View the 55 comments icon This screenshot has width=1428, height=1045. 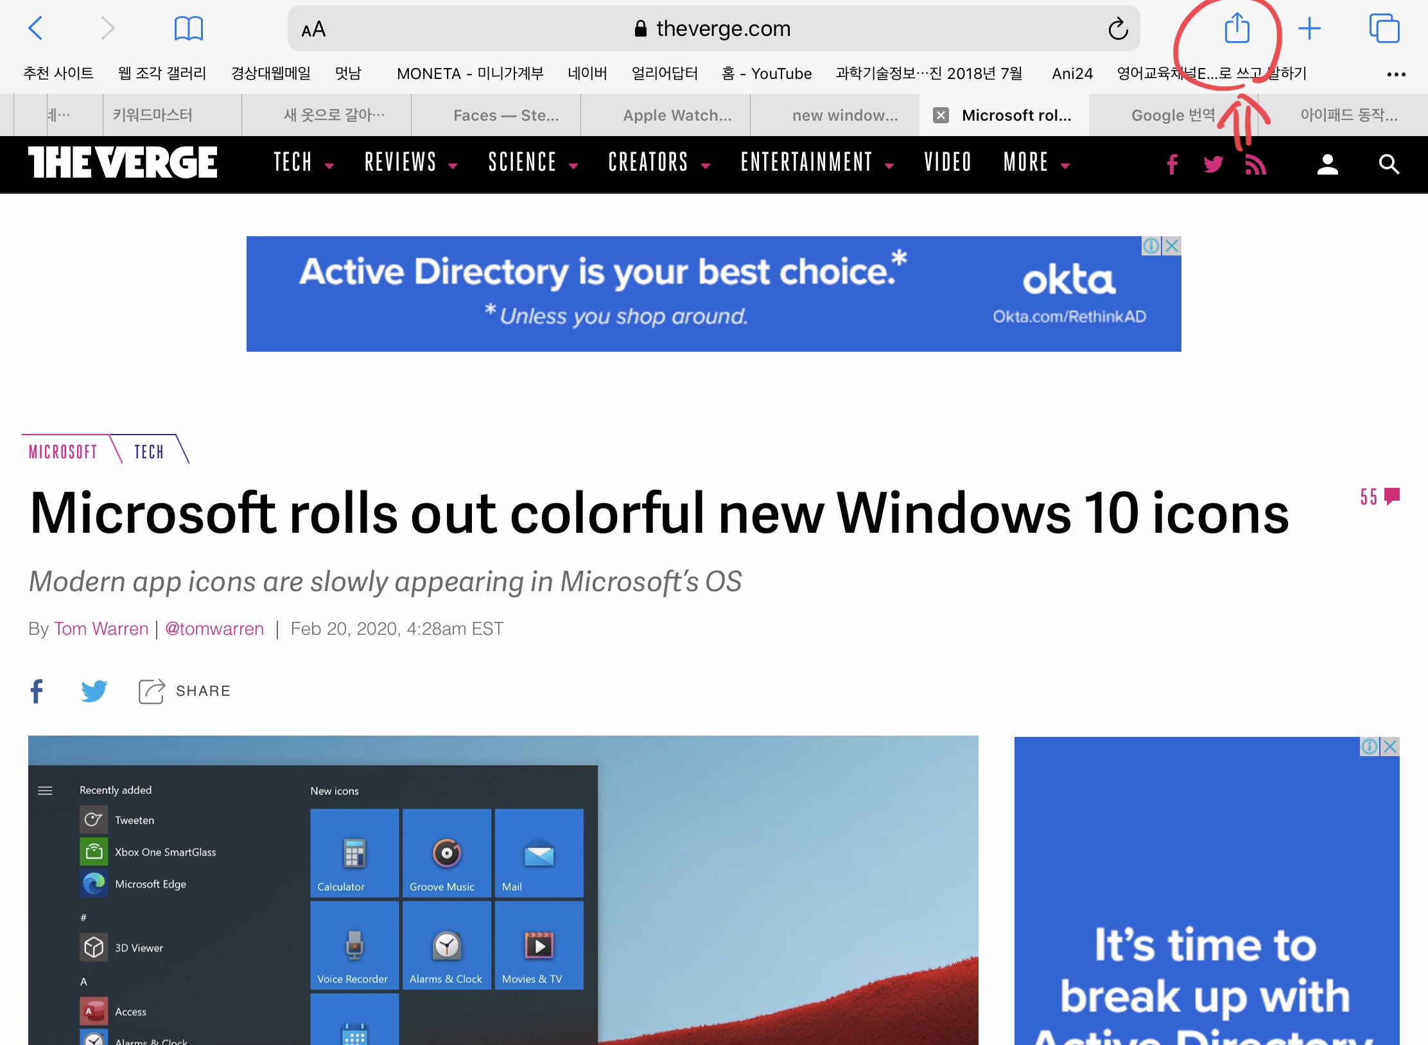click(1380, 497)
